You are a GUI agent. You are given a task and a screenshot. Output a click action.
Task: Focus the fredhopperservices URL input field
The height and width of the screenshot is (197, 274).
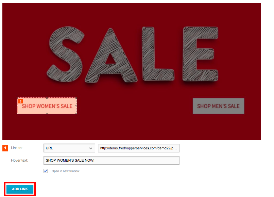(x=139, y=148)
